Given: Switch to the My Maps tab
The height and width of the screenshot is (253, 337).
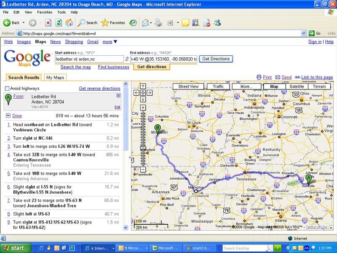Looking at the screenshot, I should point(55,78).
